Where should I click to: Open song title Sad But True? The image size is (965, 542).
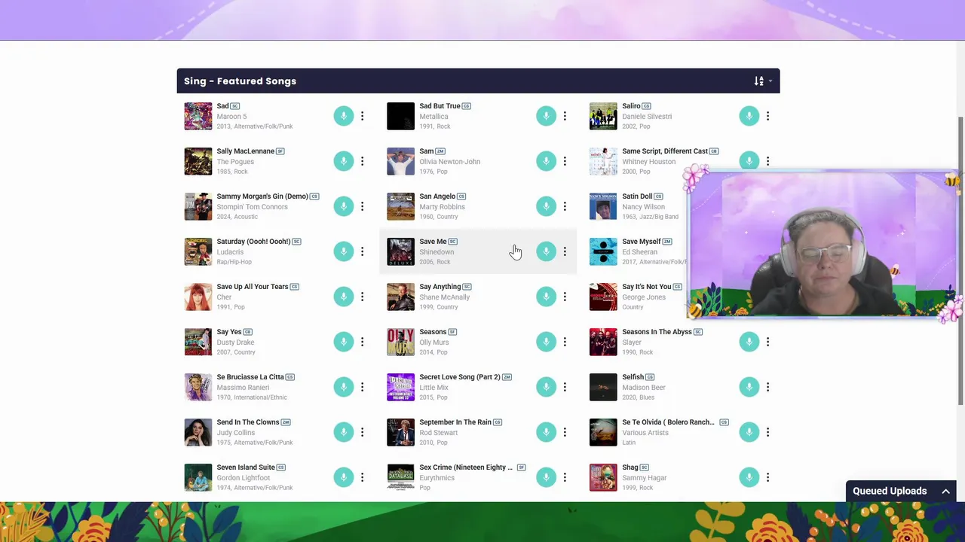tap(440, 106)
